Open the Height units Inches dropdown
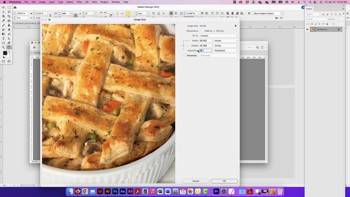350x197 pixels. click(x=226, y=45)
